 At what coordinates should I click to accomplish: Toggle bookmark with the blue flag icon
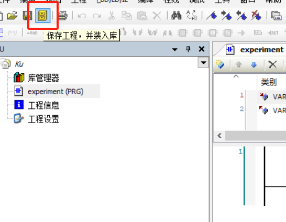click(x=212, y=16)
